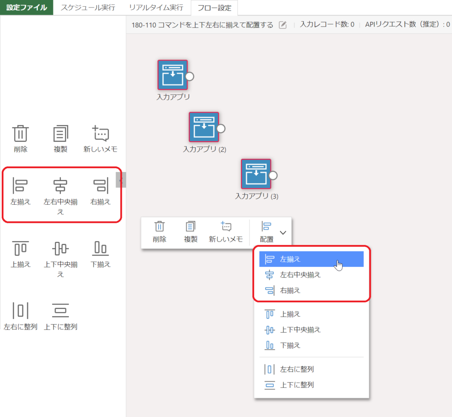
Task: Choose 右揃え from the dropdown menu
Action: pos(290,290)
